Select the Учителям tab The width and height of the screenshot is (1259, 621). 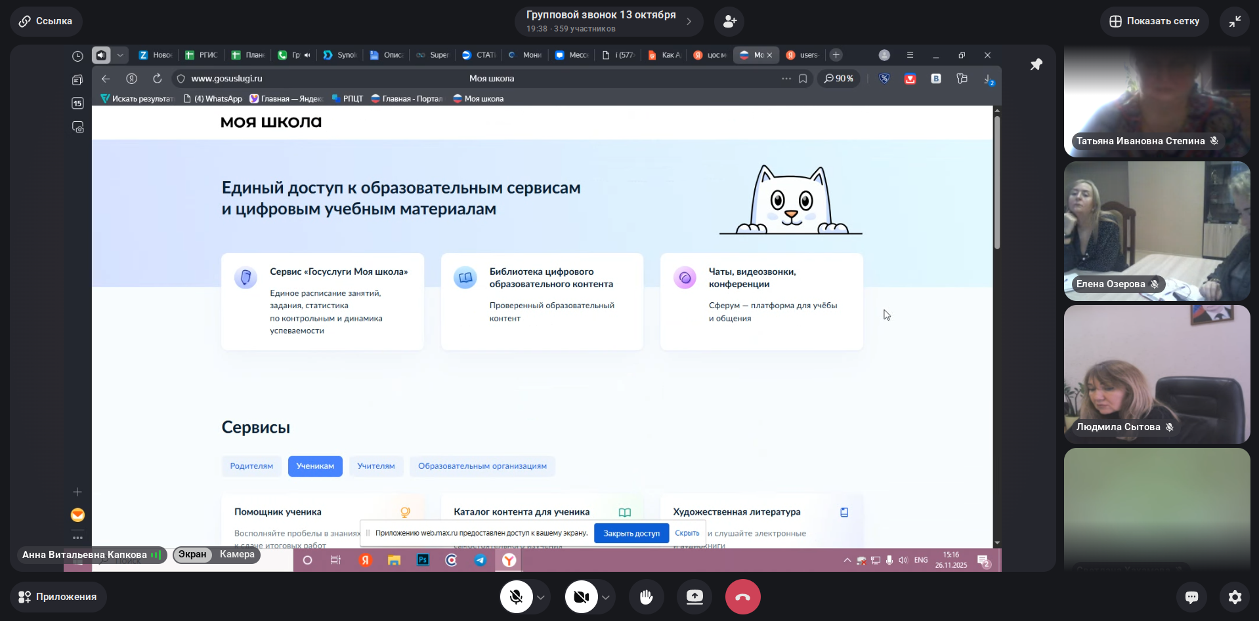pos(375,466)
